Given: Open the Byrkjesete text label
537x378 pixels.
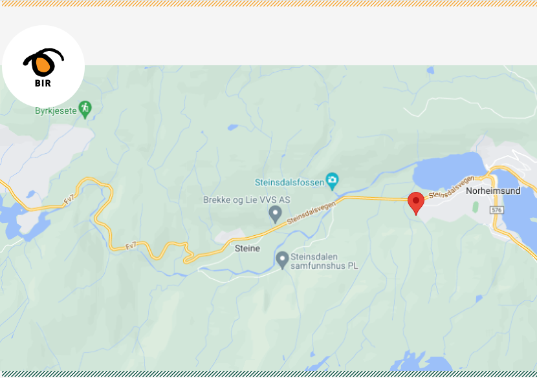Looking at the screenshot, I should (x=56, y=111).
